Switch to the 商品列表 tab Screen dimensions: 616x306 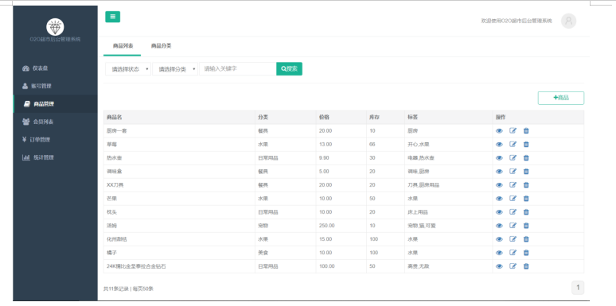tap(123, 46)
